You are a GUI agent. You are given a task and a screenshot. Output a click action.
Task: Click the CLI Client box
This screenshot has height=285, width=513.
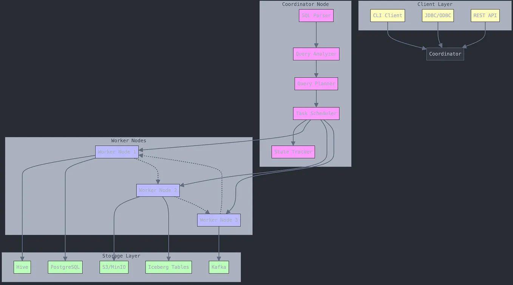click(387, 15)
